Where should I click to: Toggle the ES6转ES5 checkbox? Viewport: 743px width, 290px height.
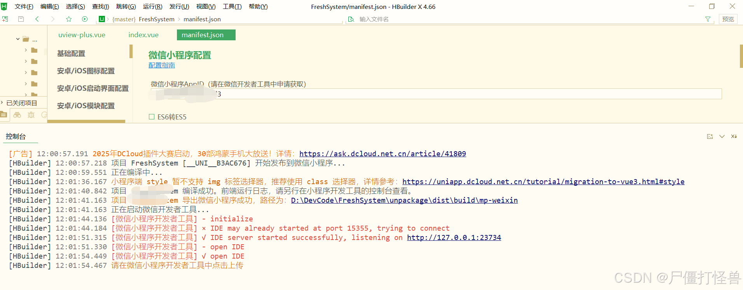pos(152,117)
